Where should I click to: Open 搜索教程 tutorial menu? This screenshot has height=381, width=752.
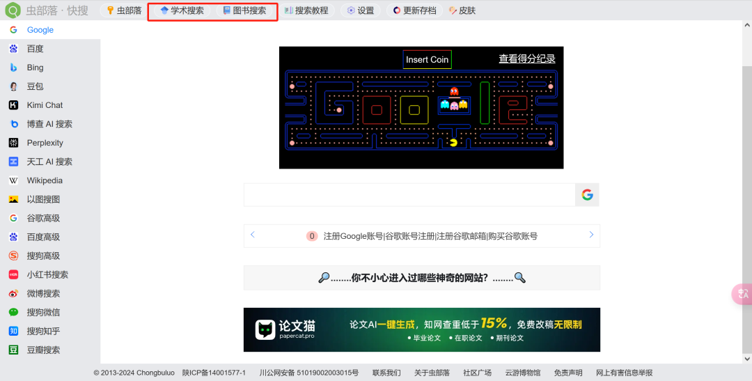(306, 10)
